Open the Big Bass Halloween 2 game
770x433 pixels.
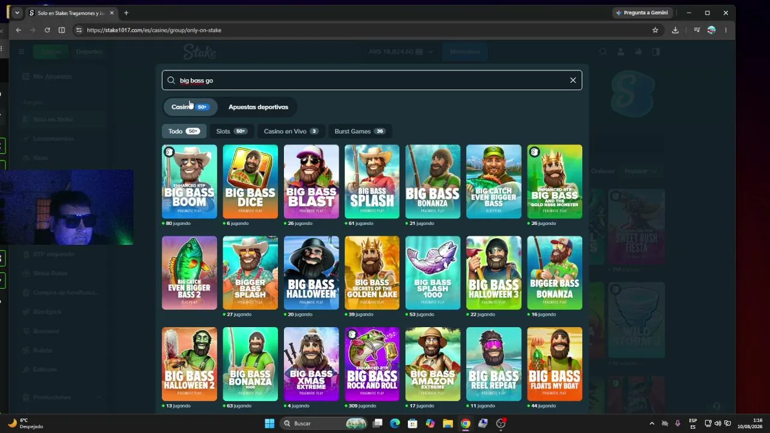[x=189, y=364]
